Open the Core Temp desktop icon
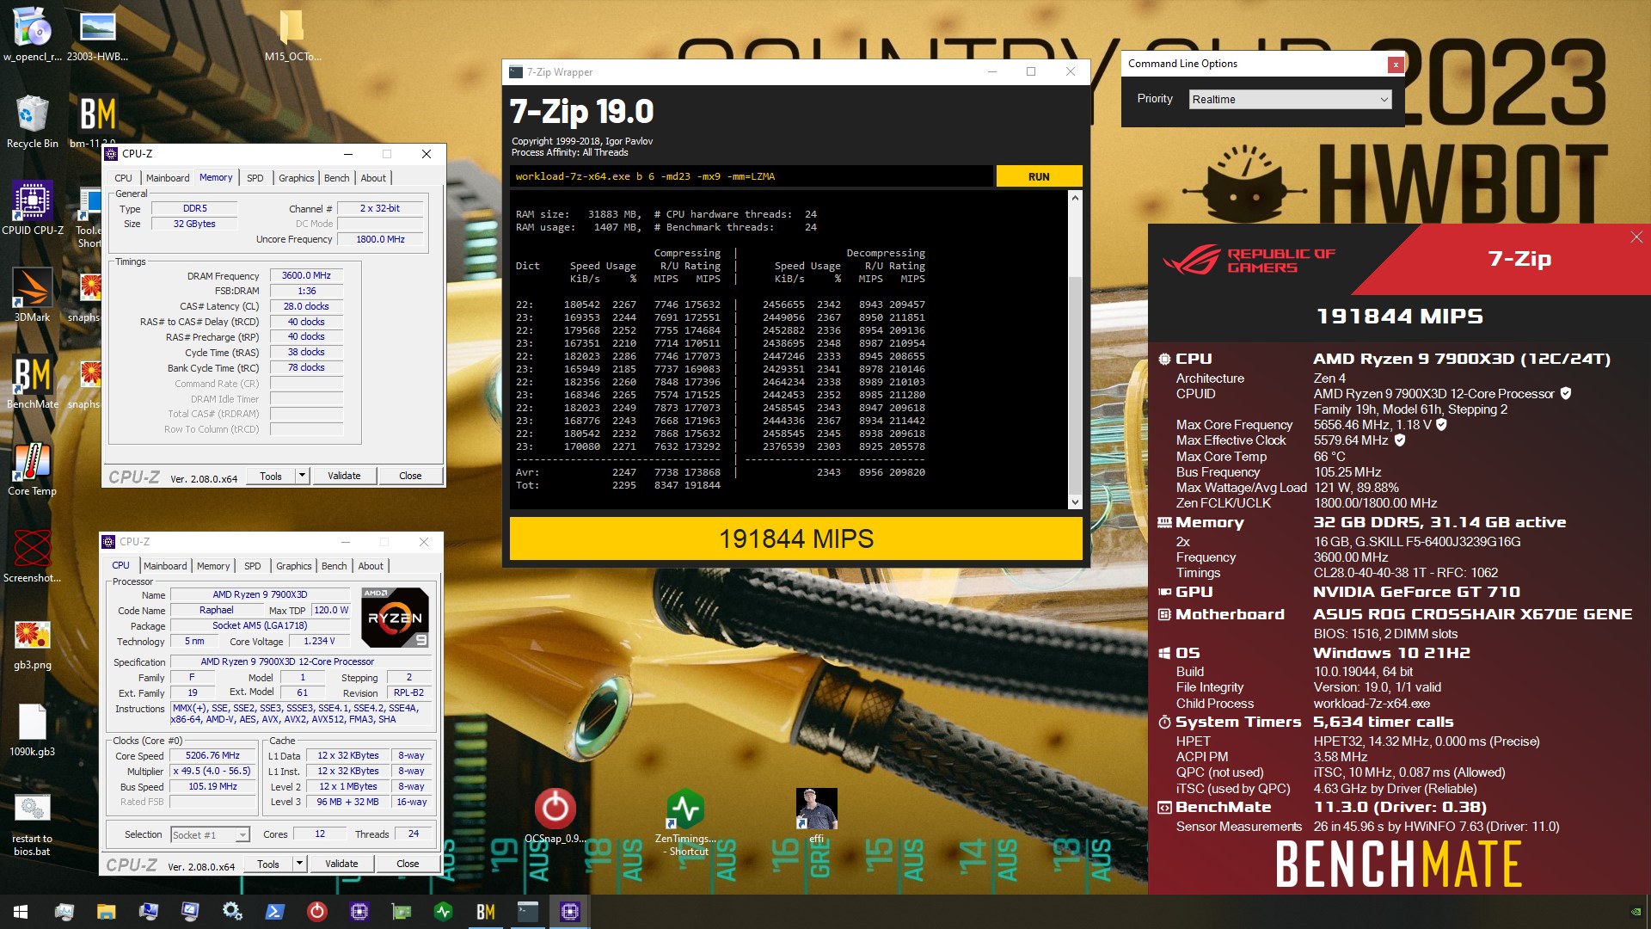The image size is (1651, 929). 33,462
